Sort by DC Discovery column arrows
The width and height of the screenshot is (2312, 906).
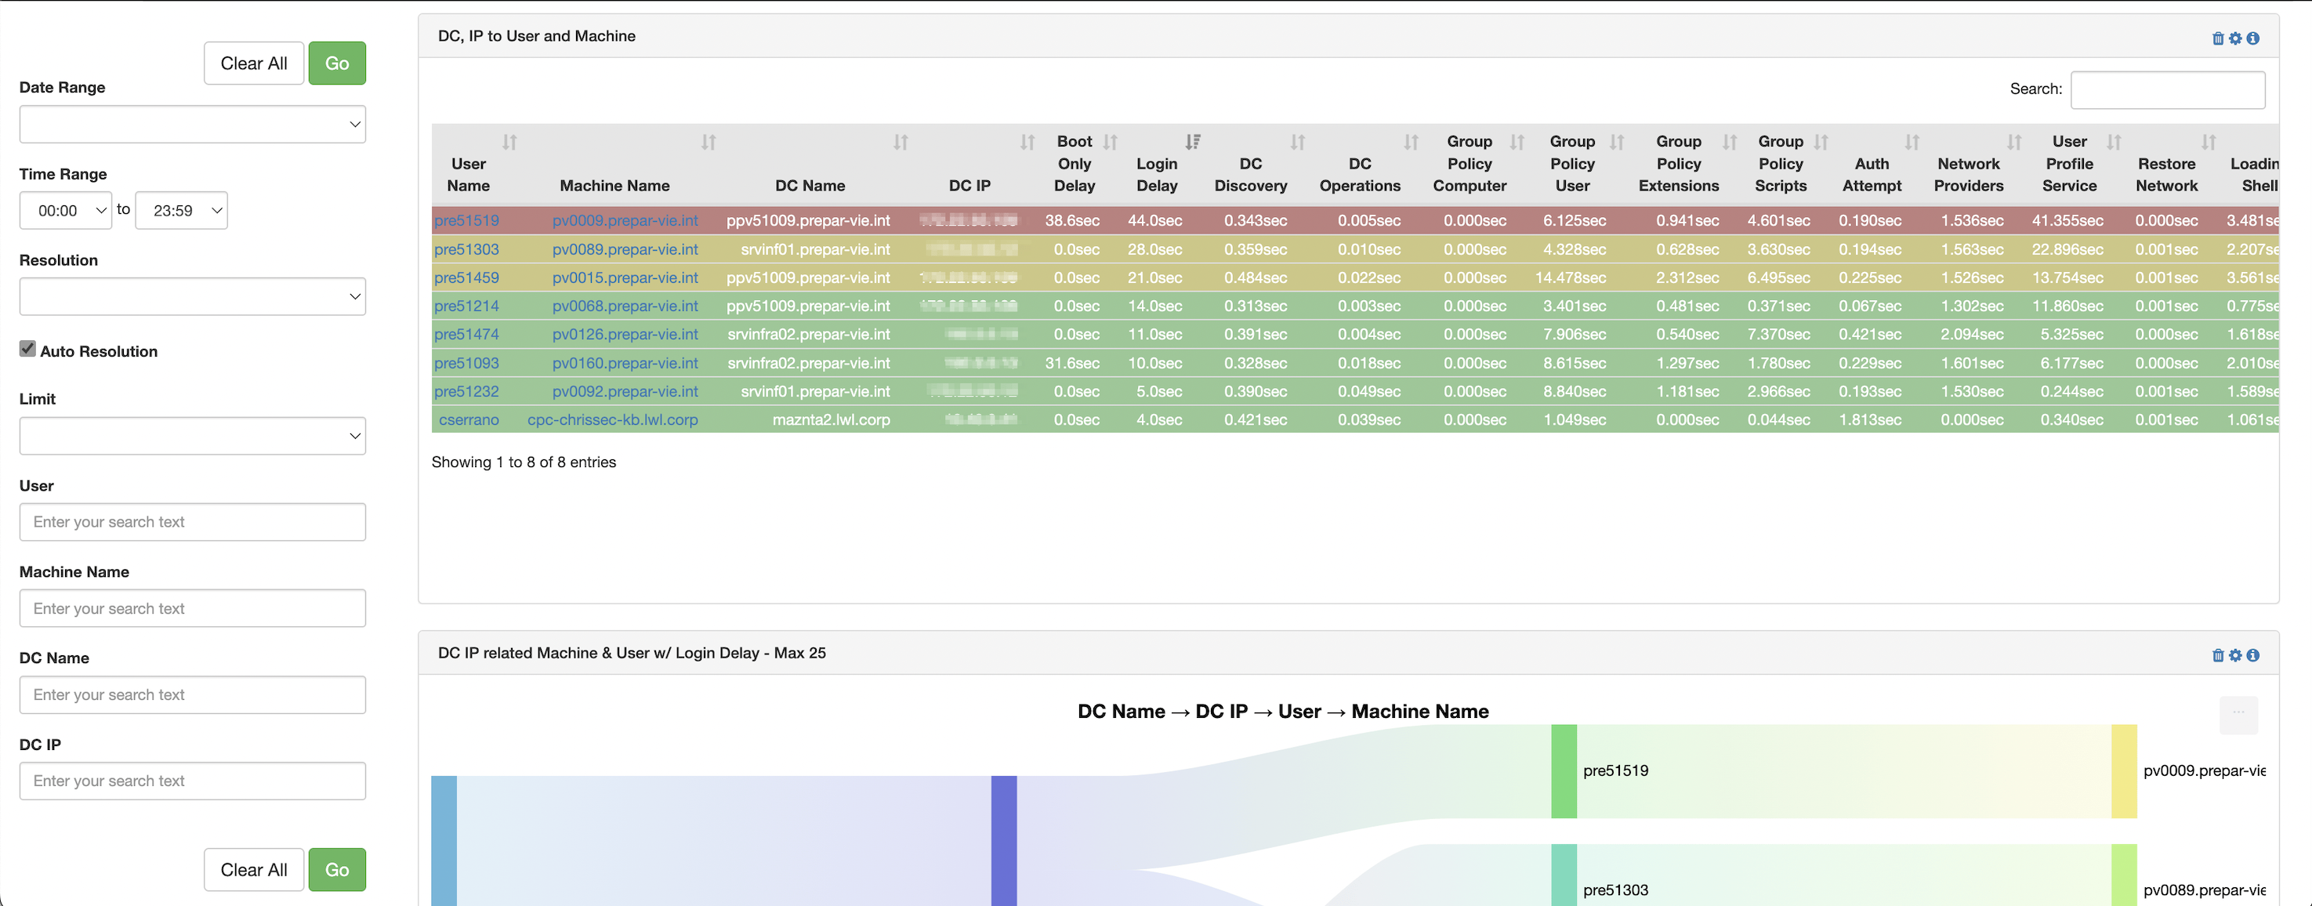1298,142
